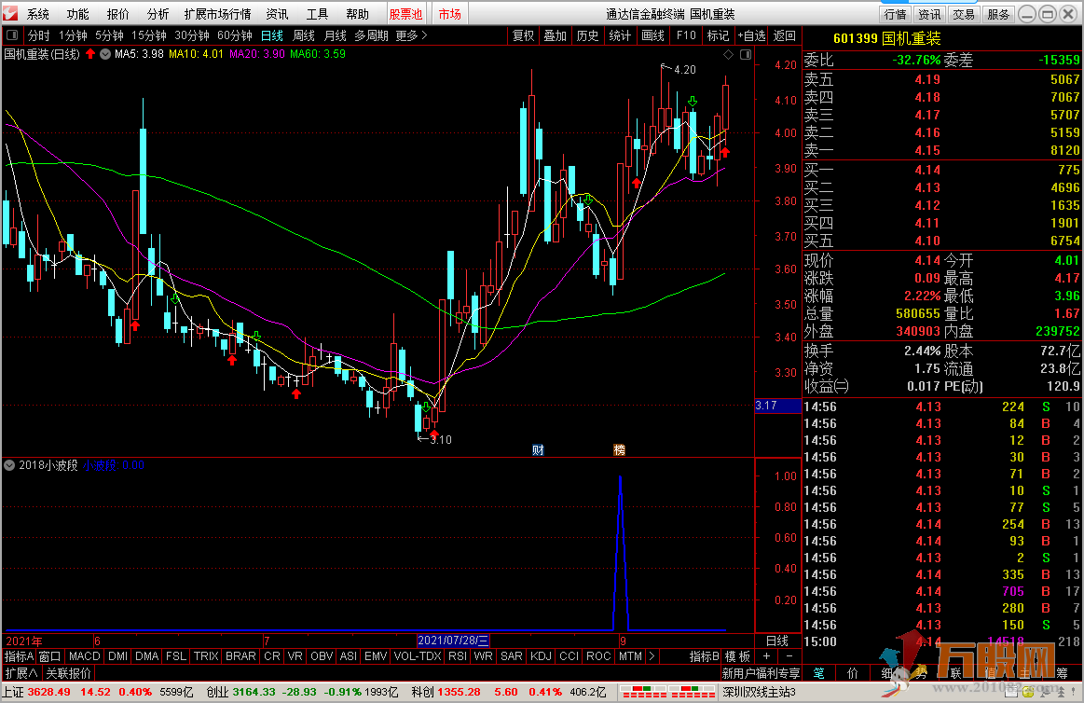The image size is (1084, 703).
Task: Select the 指标B tab
Action: click(x=705, y=656)
